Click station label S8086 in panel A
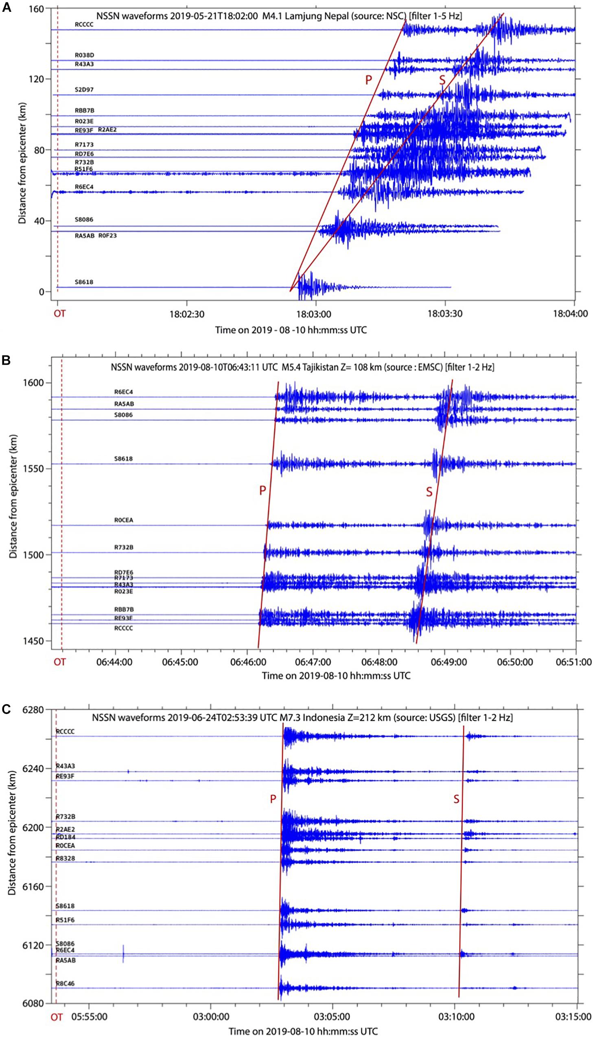Screen dimensions: 595x1038 pos(84,219)
